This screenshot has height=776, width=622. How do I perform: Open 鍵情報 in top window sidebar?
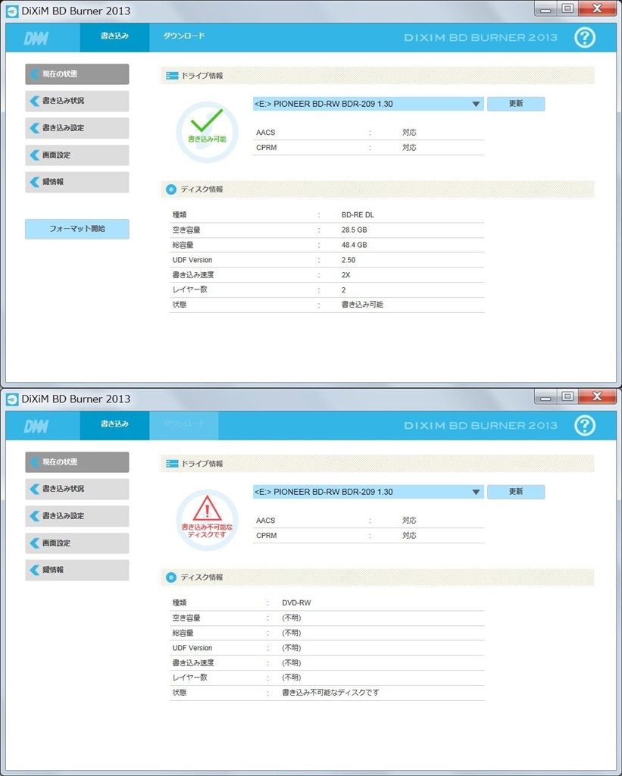[77, 182]
